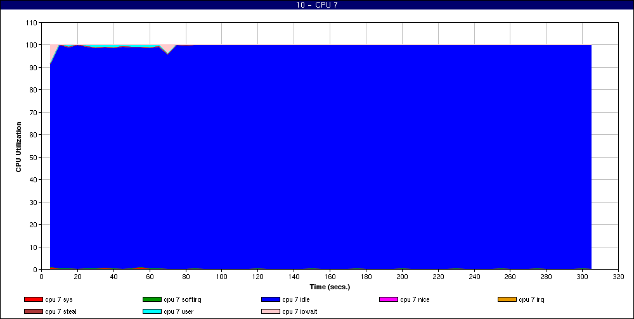Select the 'cpu 7 irq' legend label

pos(532,299)
